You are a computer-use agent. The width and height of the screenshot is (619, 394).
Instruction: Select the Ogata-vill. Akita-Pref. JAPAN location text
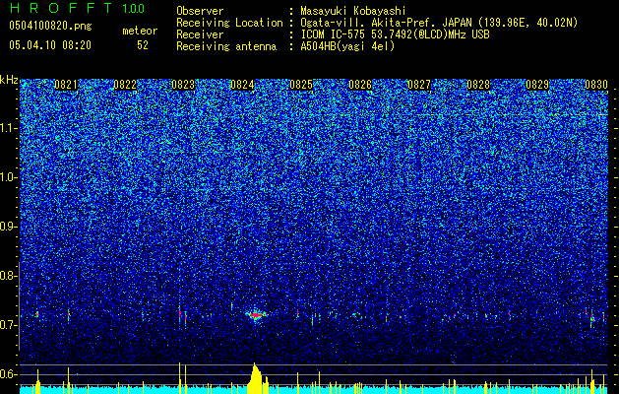pos(439,23)
